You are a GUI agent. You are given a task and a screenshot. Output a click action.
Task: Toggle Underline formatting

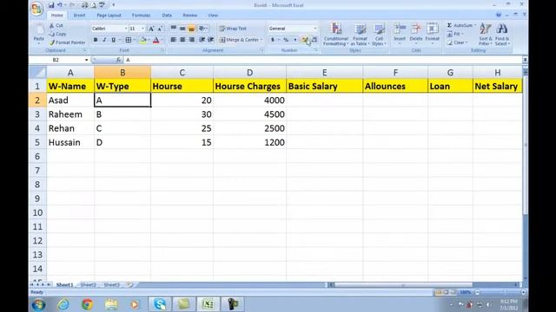114,40
